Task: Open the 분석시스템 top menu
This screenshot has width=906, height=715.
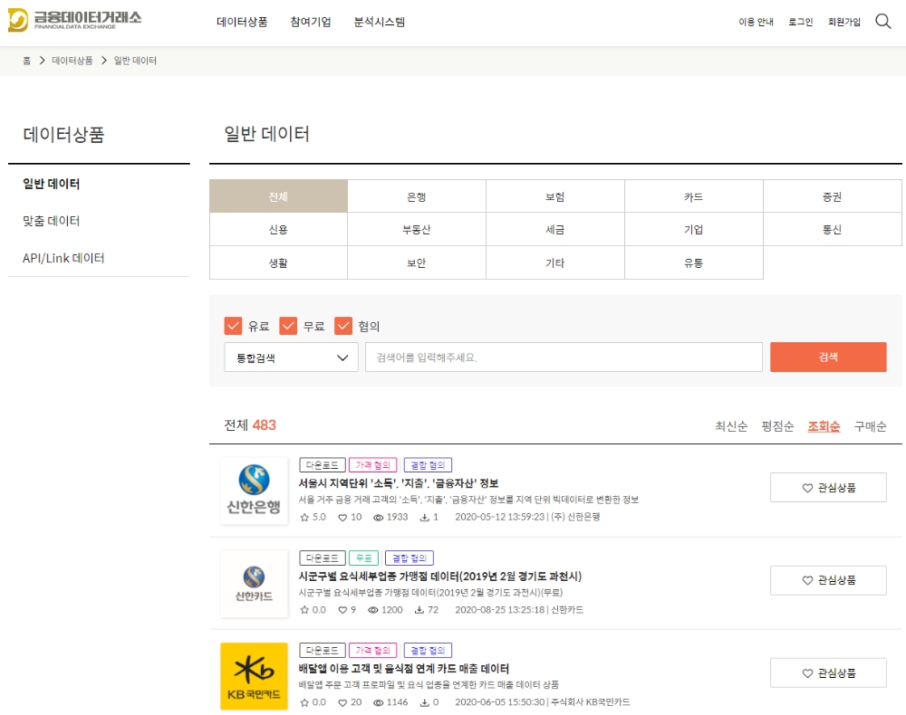Action: click(379, 22)
